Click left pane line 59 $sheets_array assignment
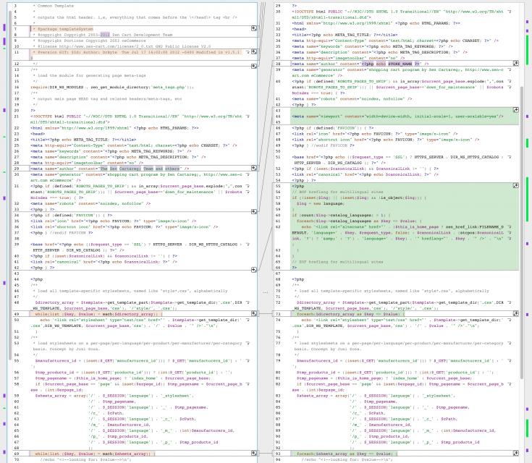 coord(114,396)
